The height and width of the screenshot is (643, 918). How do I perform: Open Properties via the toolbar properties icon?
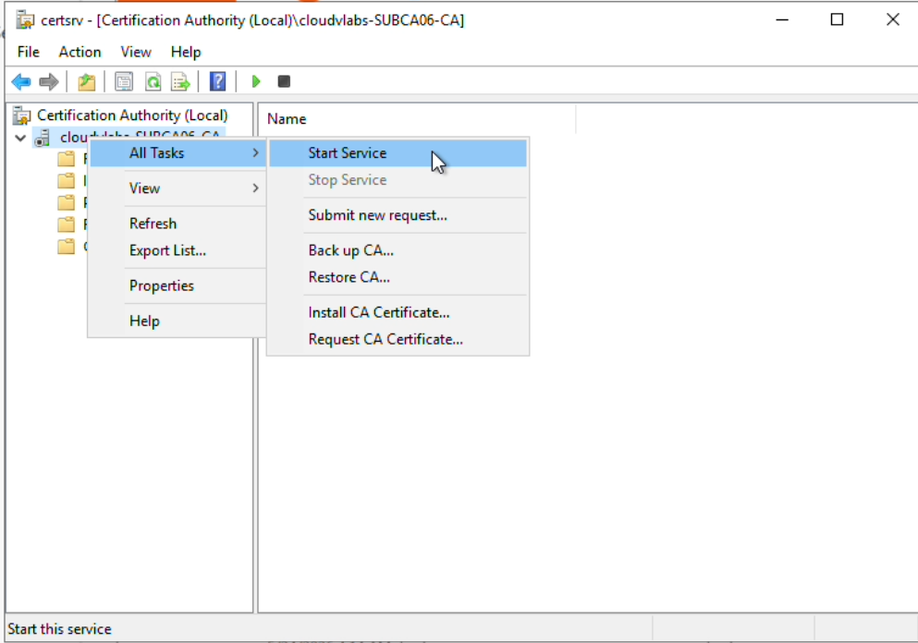tap(124, 82)
